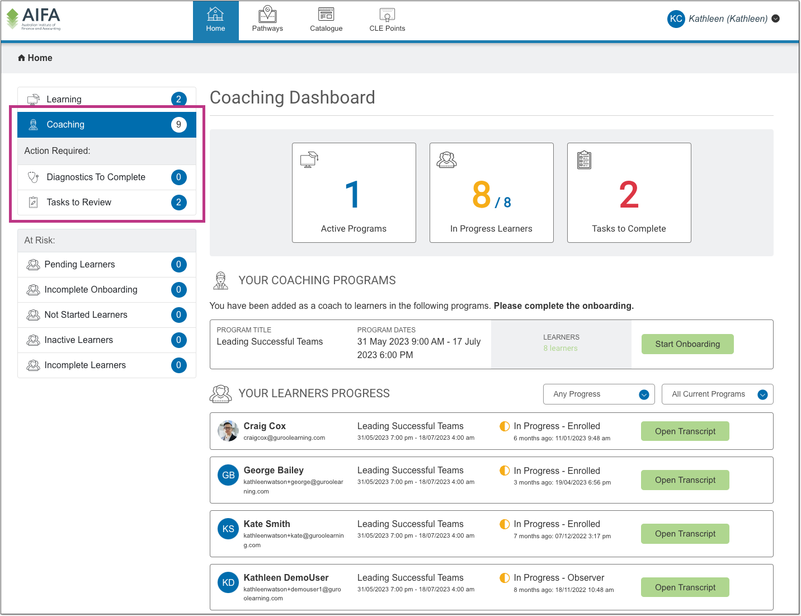Open Not Started Learners list
Viewport: 801px width, 616px height.
click(107, 314)
